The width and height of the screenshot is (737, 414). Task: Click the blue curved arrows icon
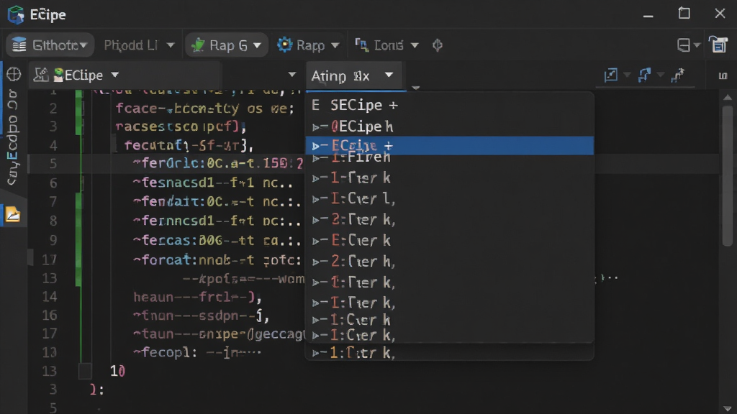tap(644, 75)
